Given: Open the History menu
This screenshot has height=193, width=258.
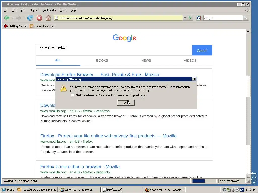Looking at the screenshot, I should tap(34, 10).
